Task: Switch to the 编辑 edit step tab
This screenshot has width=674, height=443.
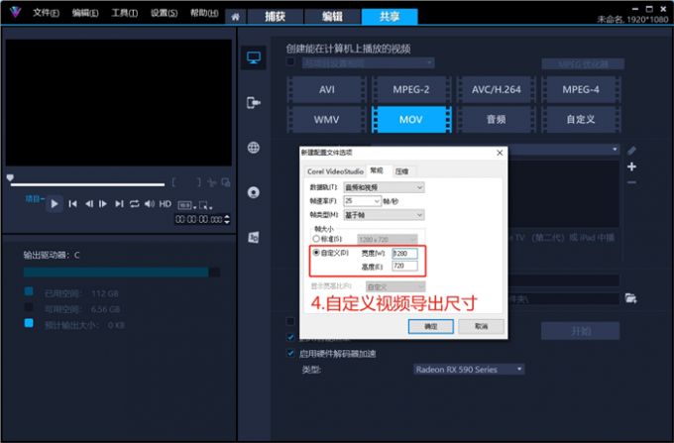Action: pos(332,17)
